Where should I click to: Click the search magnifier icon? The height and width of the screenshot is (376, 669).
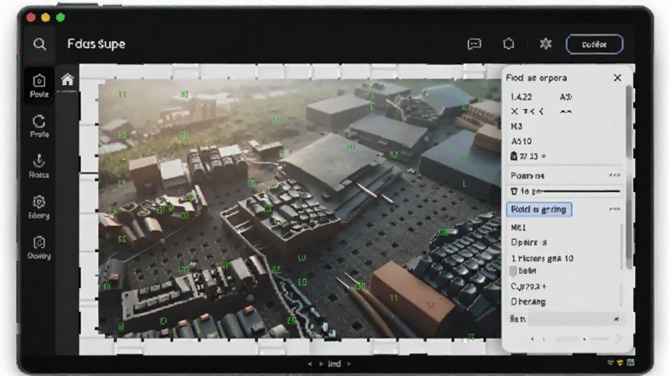coord(40,44)
